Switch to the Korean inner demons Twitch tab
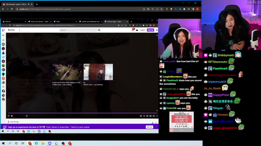 click(40, 21)
